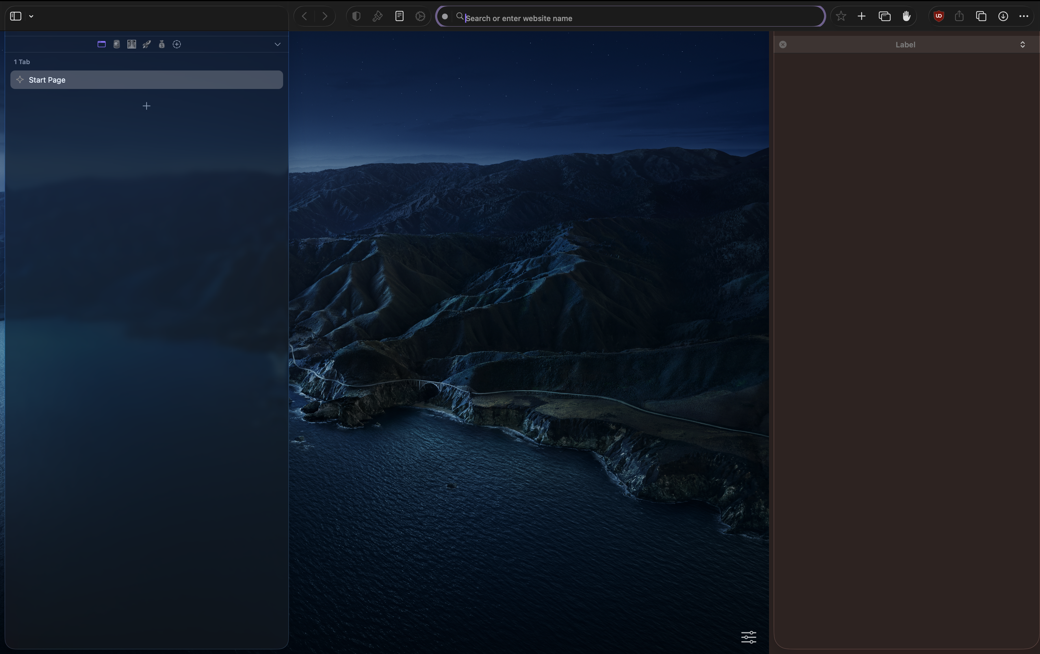Bookmark page with the star icon

840,16
